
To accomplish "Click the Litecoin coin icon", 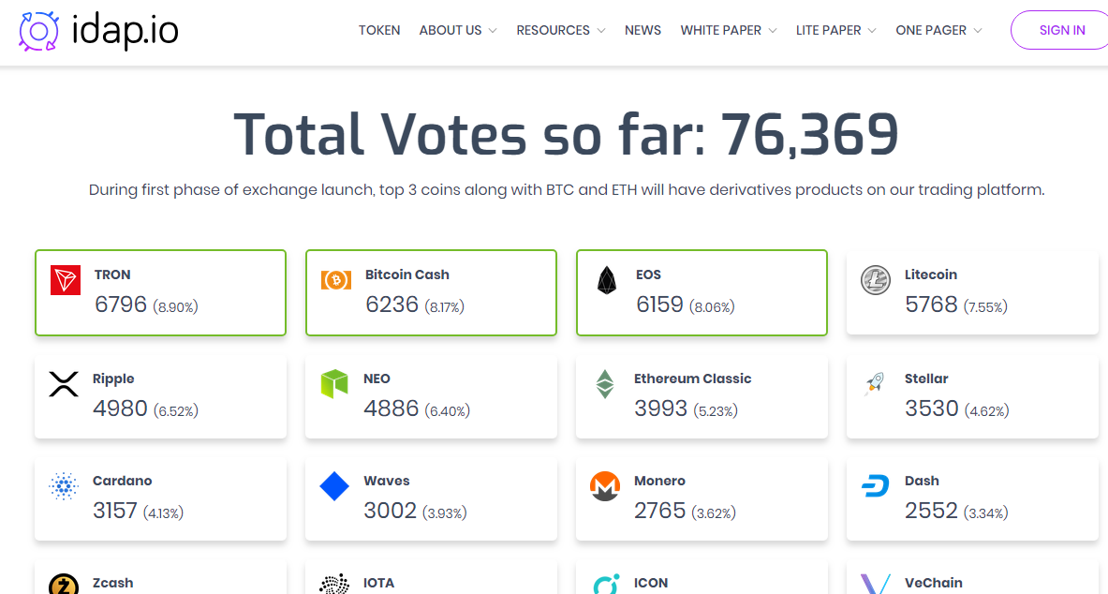I will (x=876, y=280).
